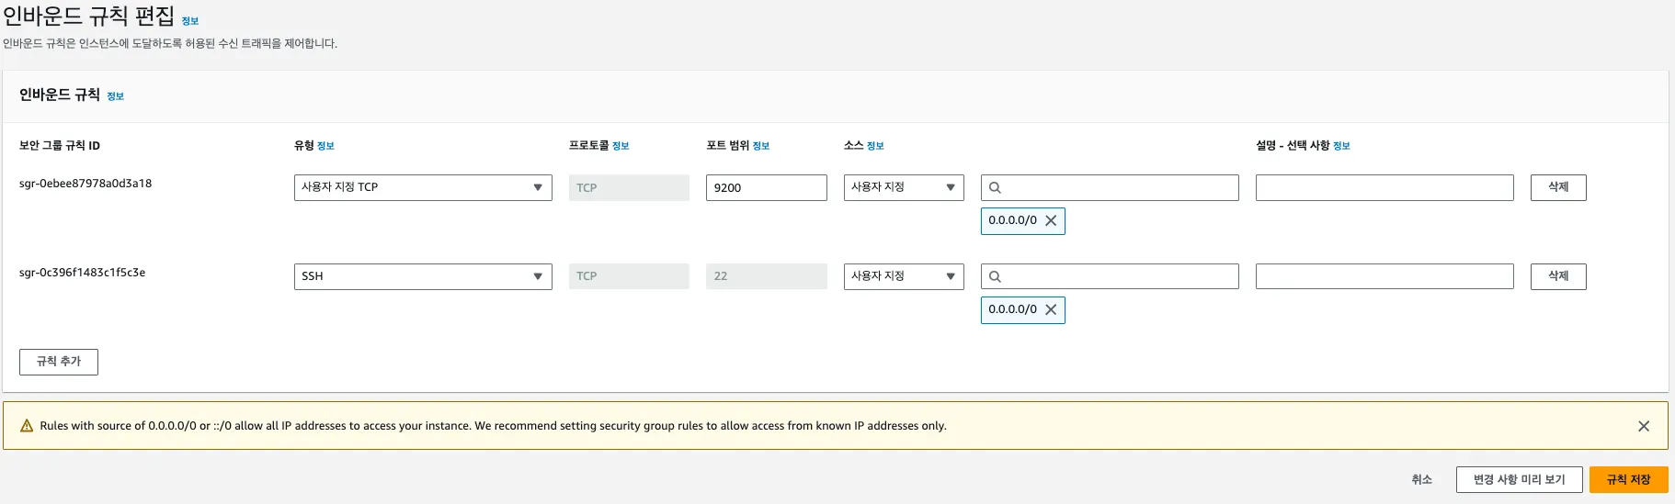Open 정보 link next to 포트 범위

tap(761, 146)
